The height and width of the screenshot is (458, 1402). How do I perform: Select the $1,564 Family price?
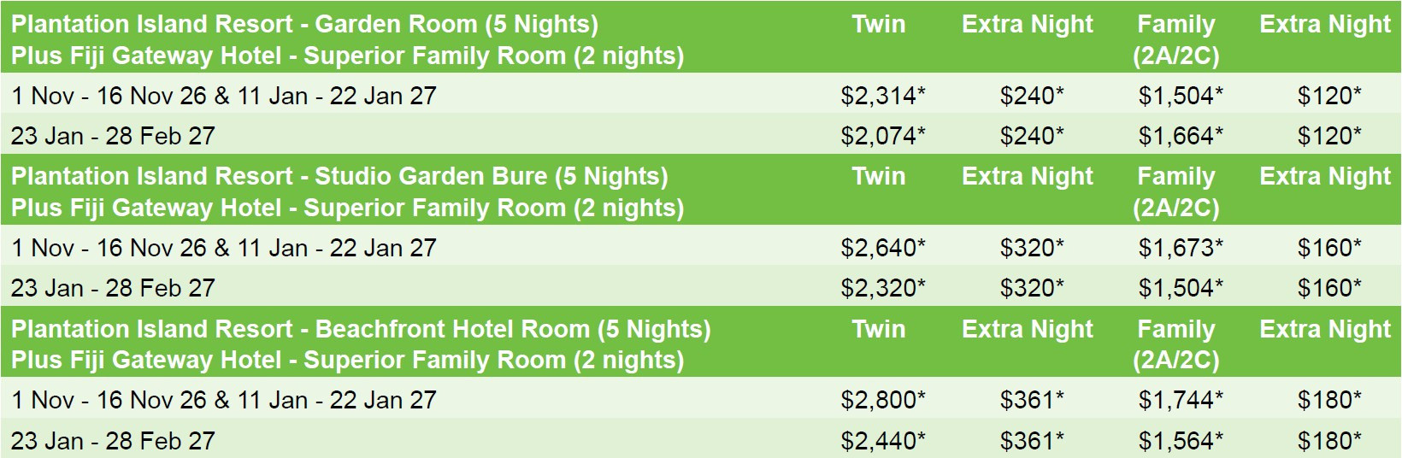[1180, 441]
